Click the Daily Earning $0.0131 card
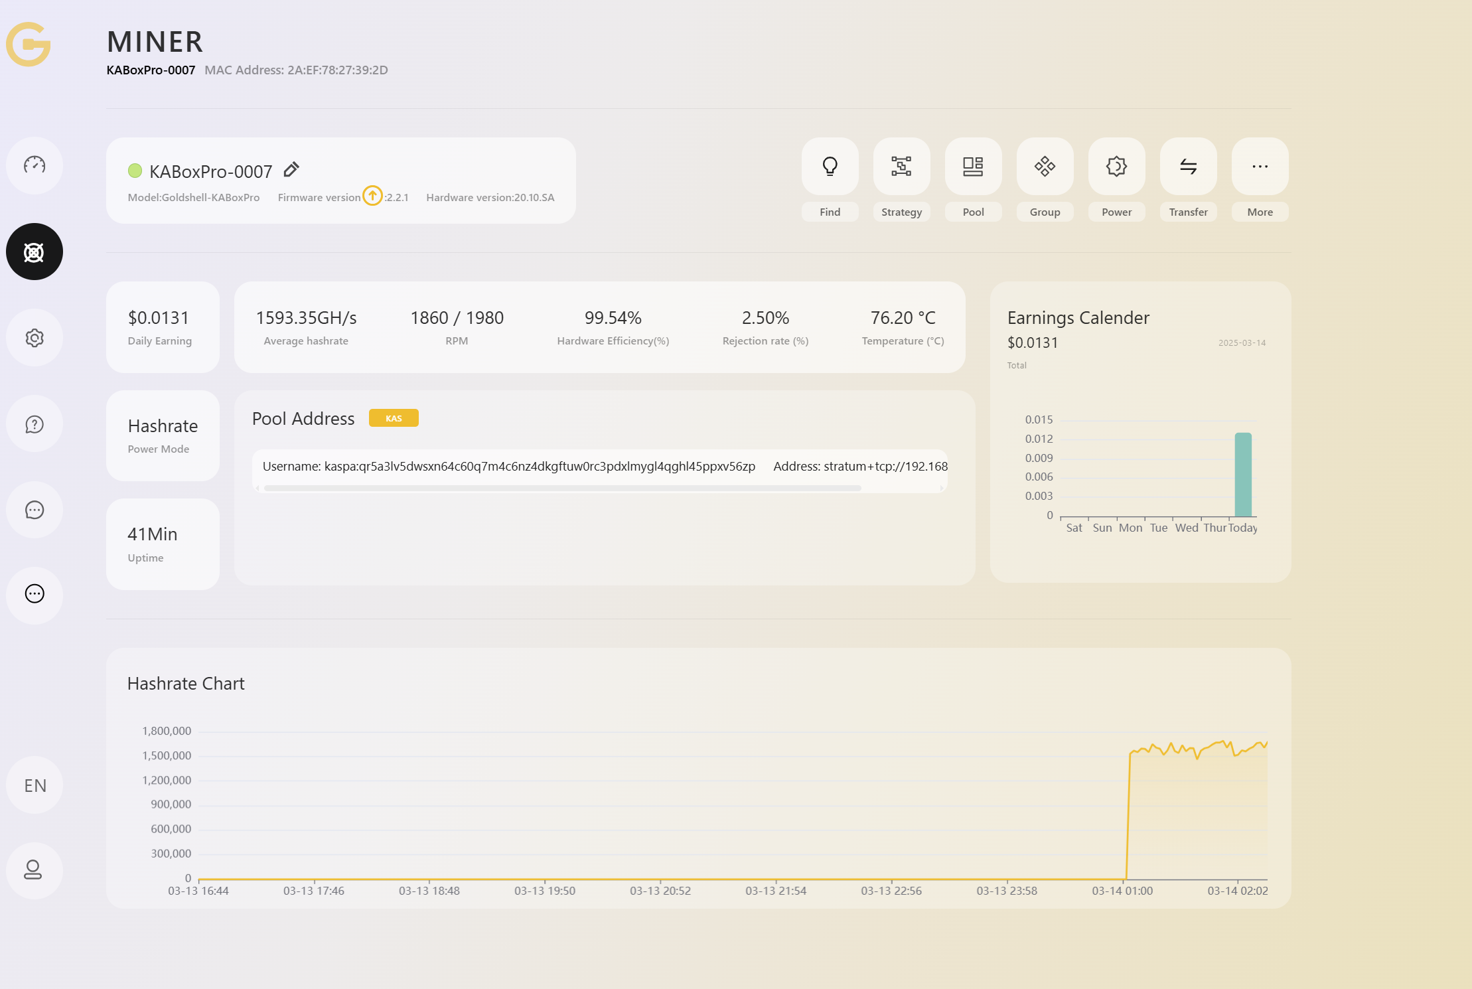Image resolution: width=1472 pixels, height=989 pixels. (163, 327)
